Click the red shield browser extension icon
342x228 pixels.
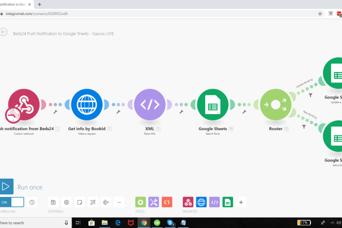(x=331, y=14)
